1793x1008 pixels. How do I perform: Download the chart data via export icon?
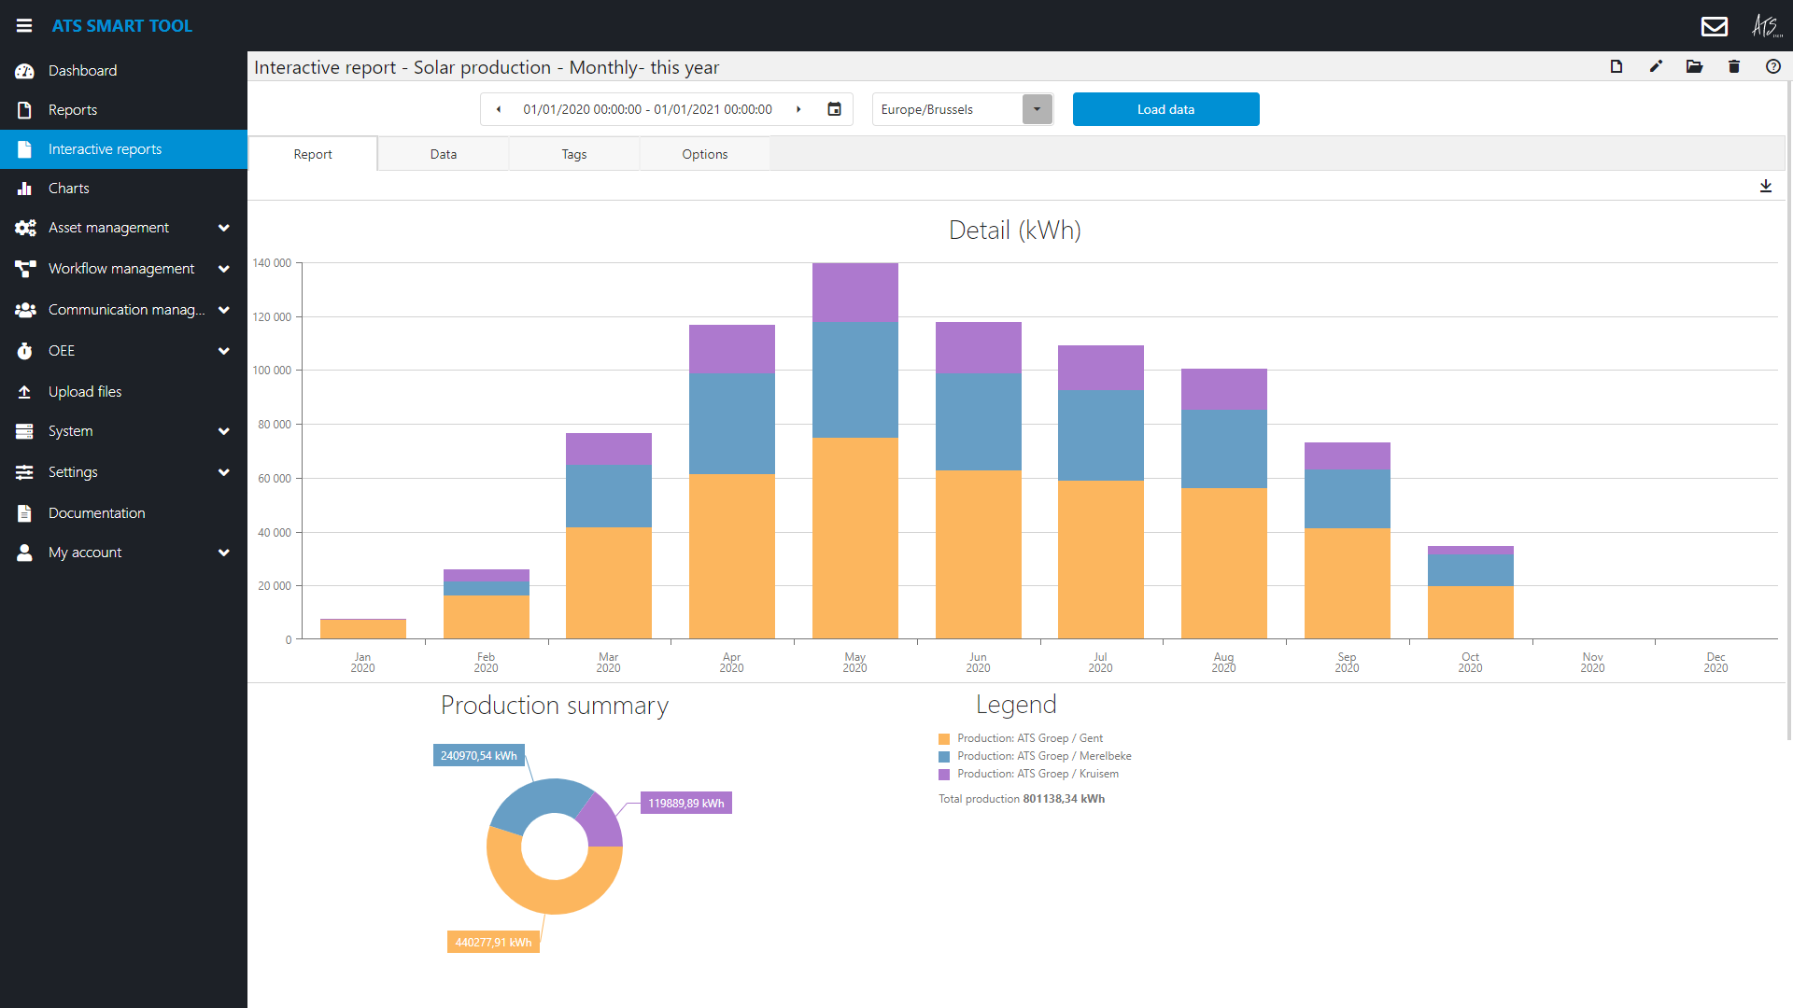click(x=1766, y=186)
